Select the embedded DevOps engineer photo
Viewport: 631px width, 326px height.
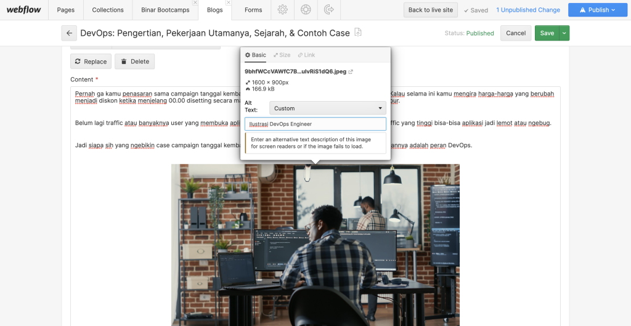coord(315,245)
